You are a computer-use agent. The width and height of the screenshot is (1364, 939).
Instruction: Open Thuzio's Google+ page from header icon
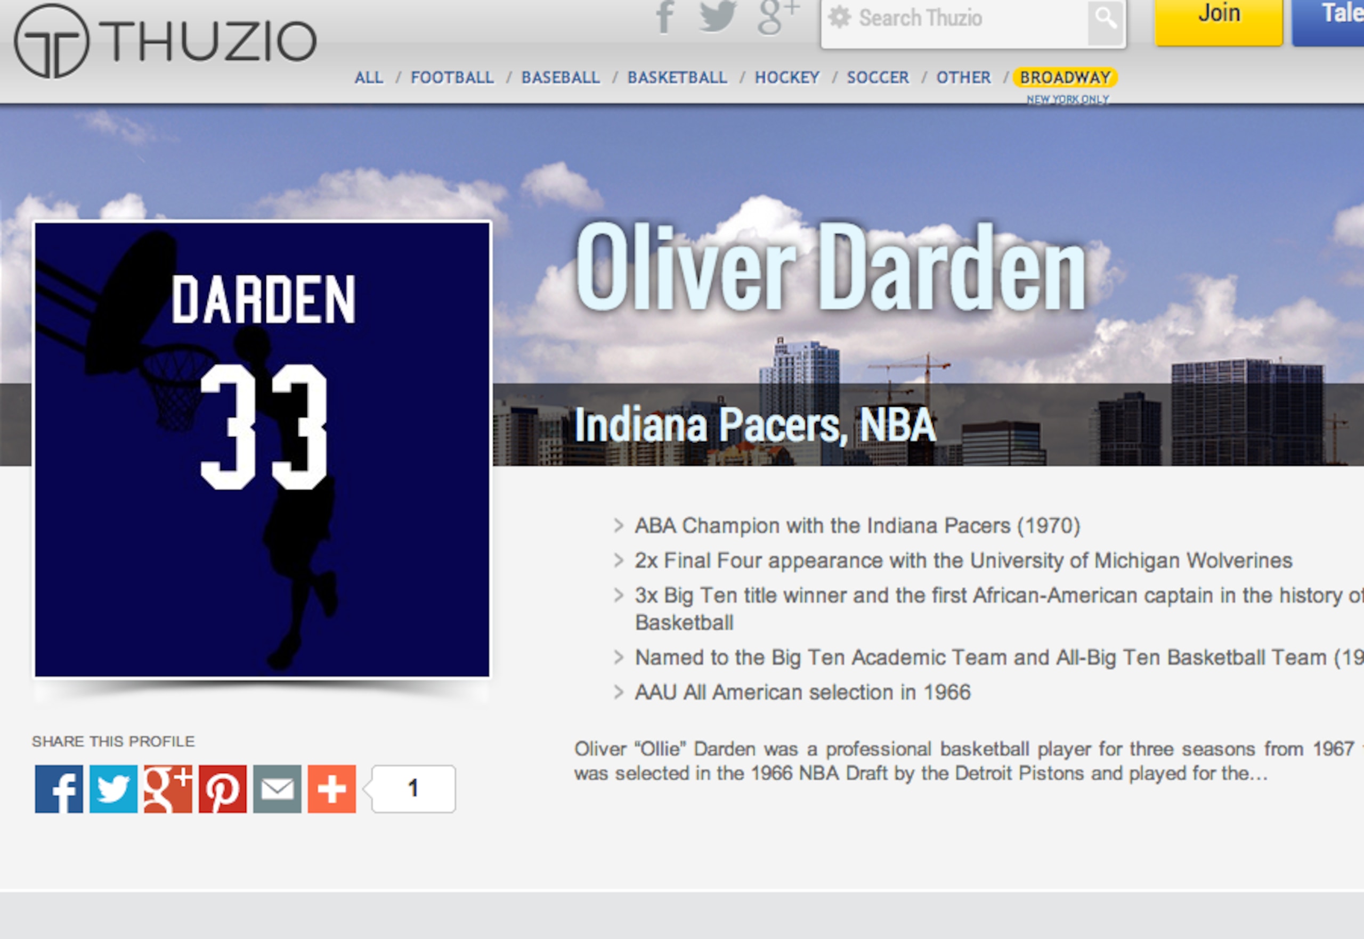point(778,17)
